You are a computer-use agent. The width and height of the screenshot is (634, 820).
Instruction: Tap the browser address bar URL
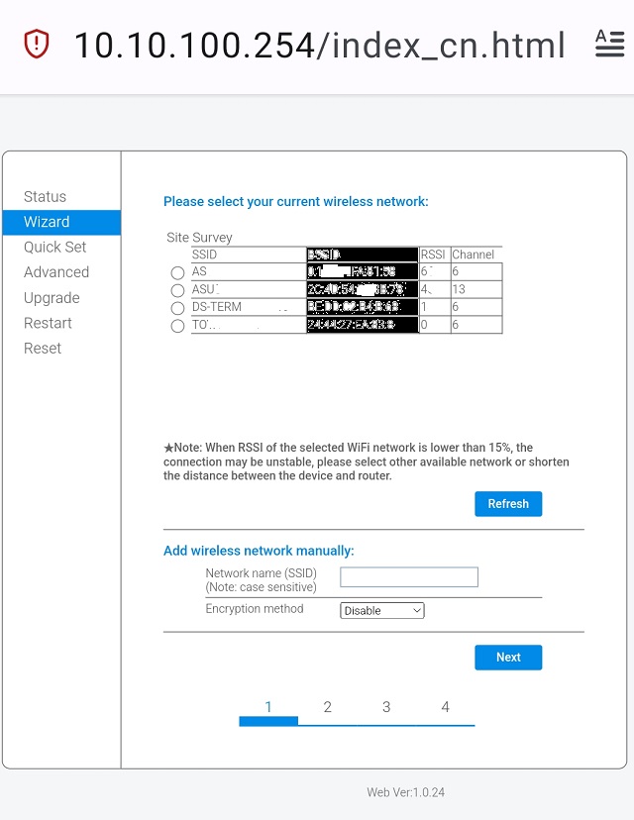pyautogui.click(x=319, y=45)
